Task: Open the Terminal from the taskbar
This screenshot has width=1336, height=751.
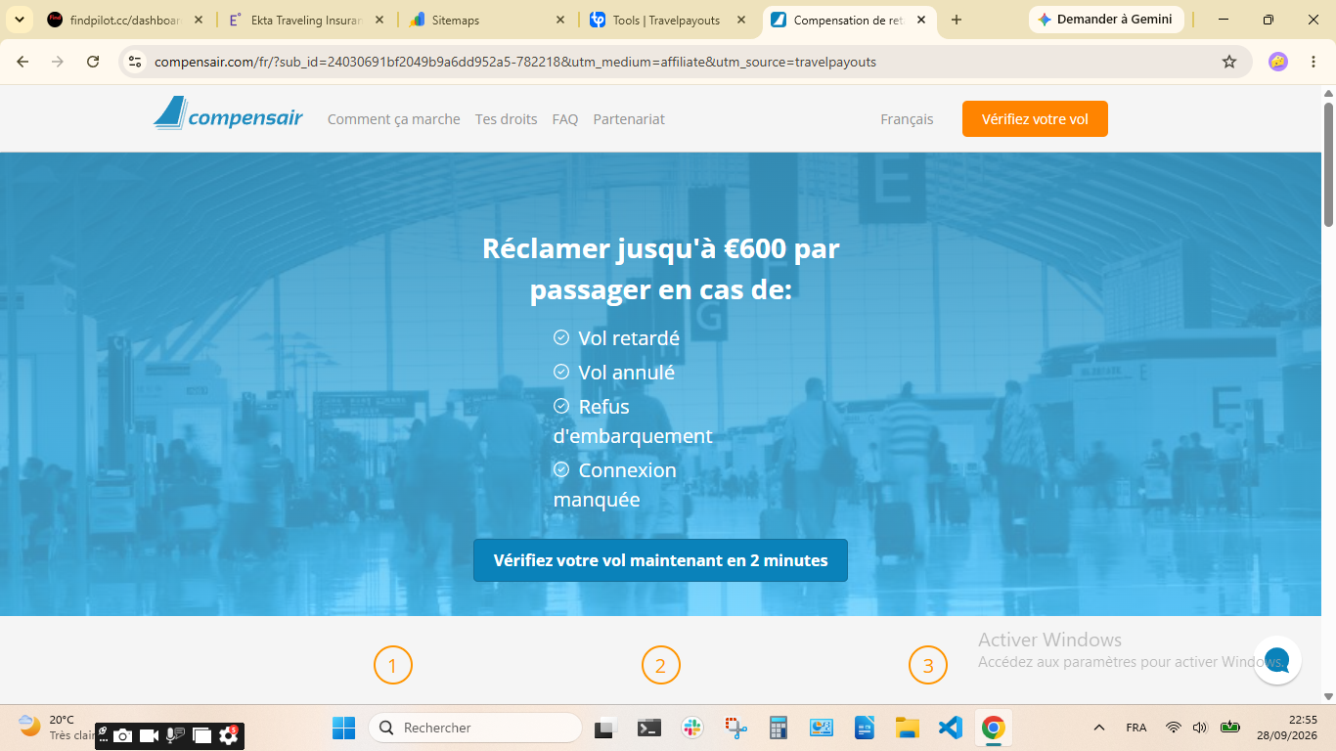Action: tap(648, 728)
